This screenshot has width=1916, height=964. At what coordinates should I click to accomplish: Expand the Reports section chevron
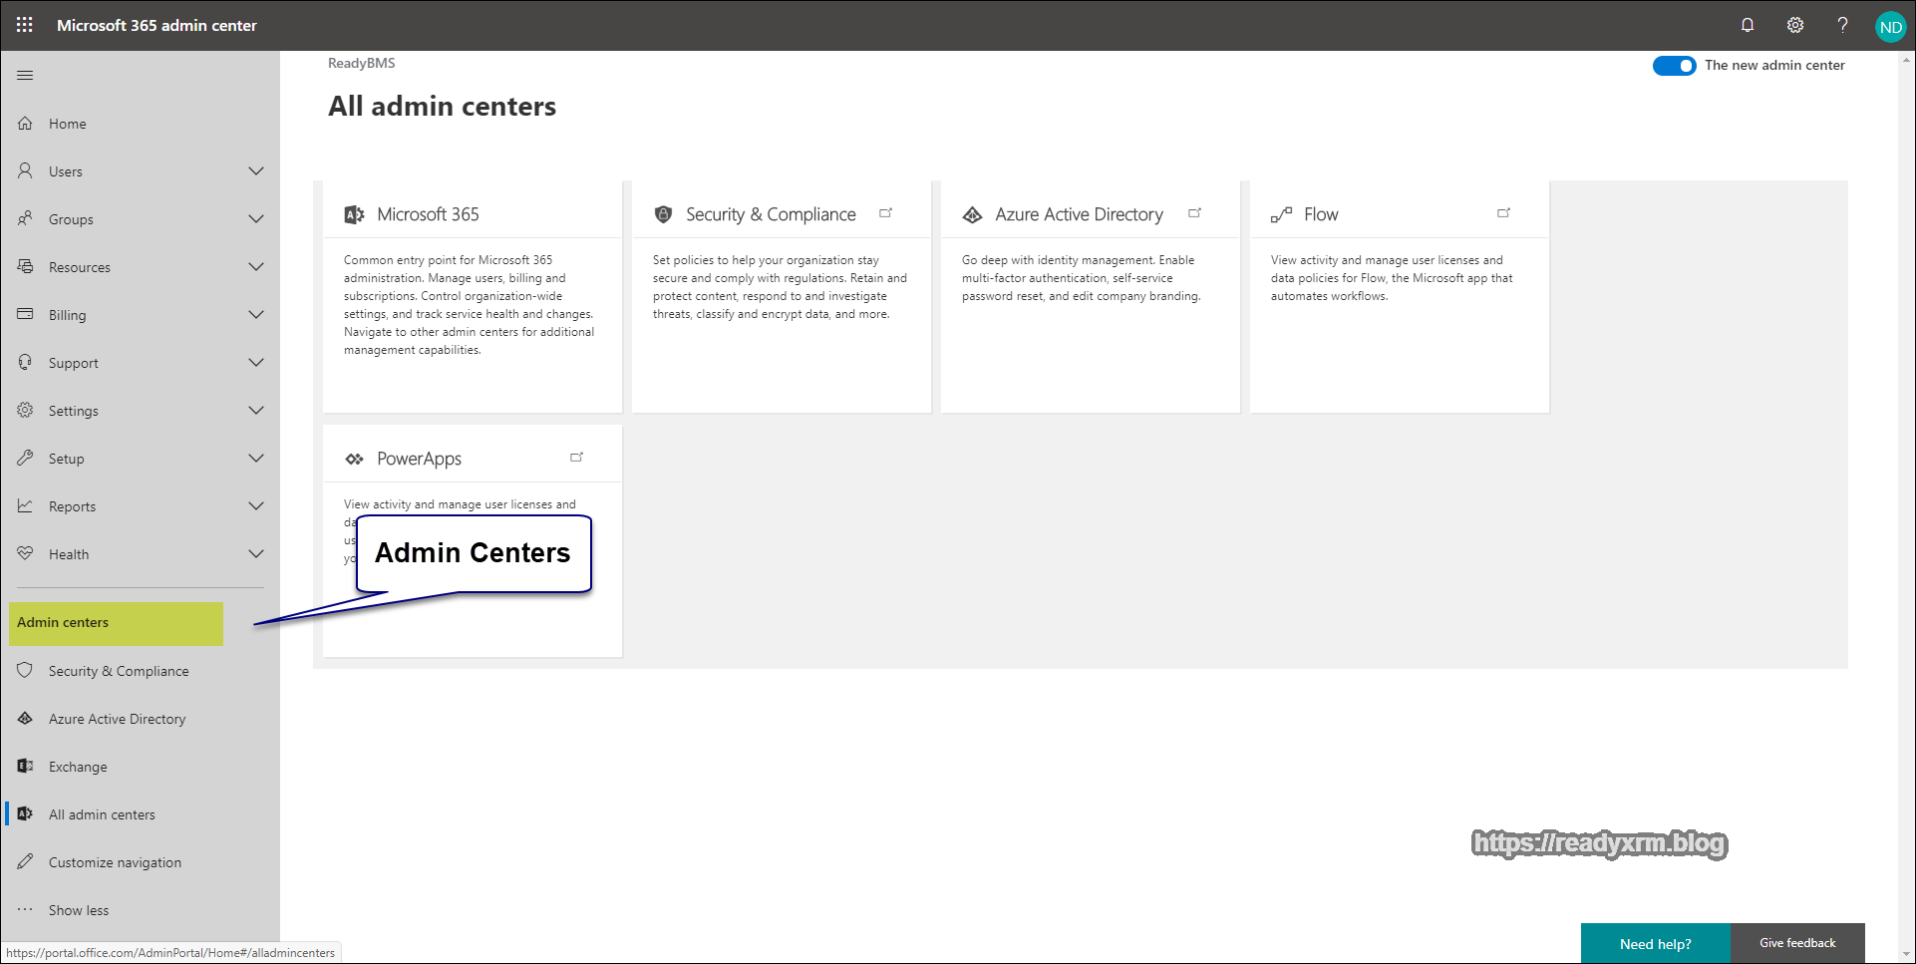click(x=256, y=506)
